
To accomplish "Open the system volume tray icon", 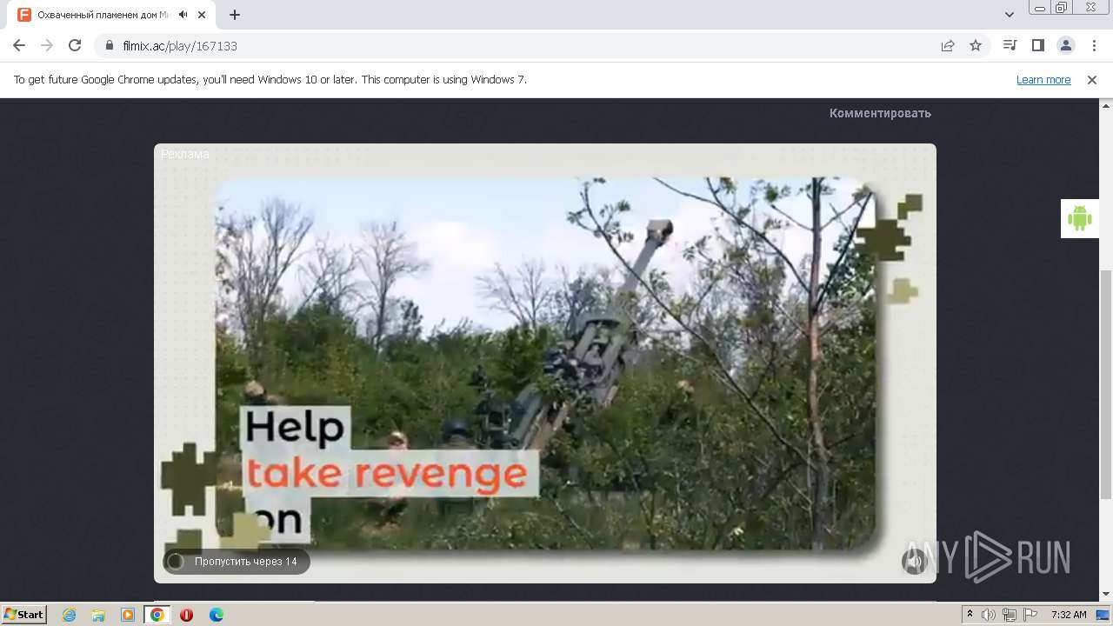I will point(989,615).
